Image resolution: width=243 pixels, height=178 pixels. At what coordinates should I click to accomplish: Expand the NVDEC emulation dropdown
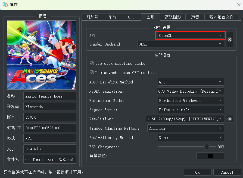191,91
